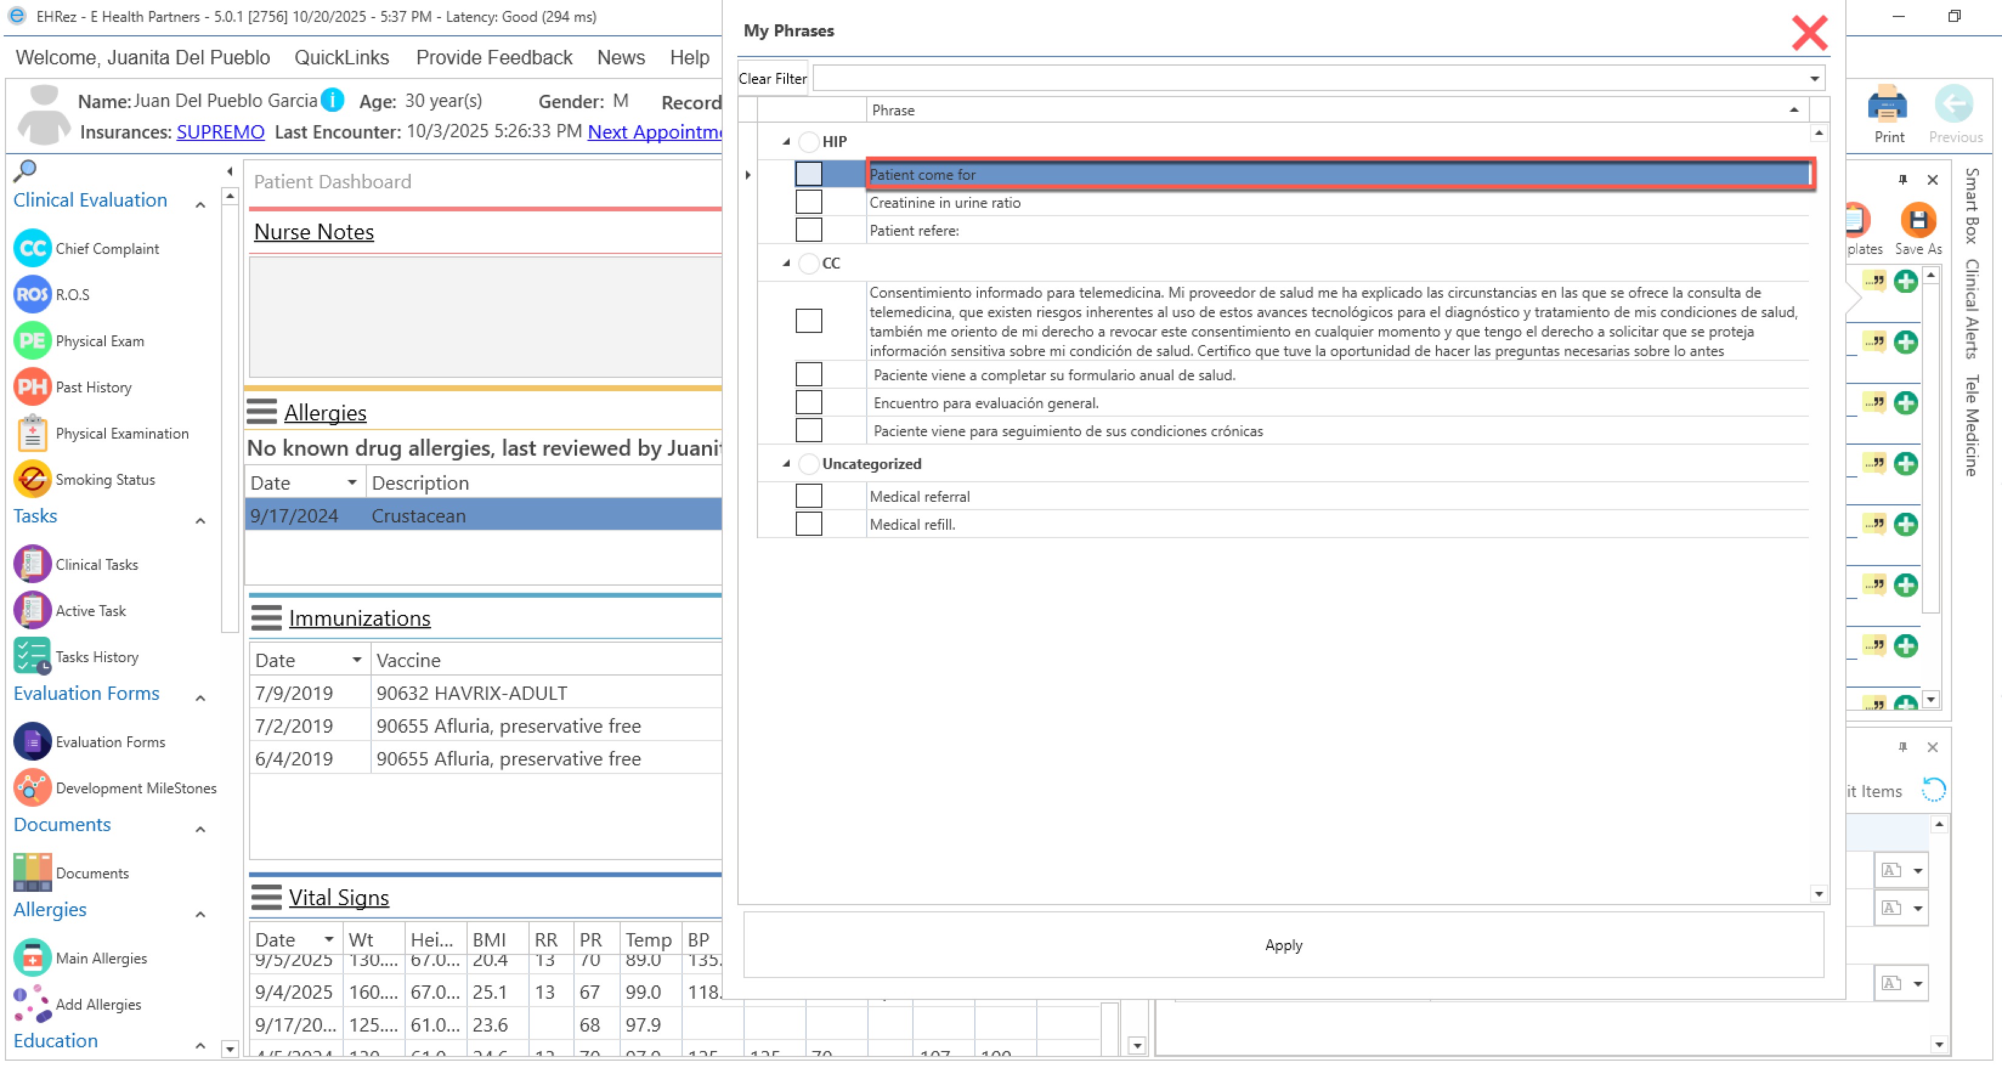Check the 'Medical referral' phrase checkbox
This screenshot has width=2002, height=1068.
point(808,496)
